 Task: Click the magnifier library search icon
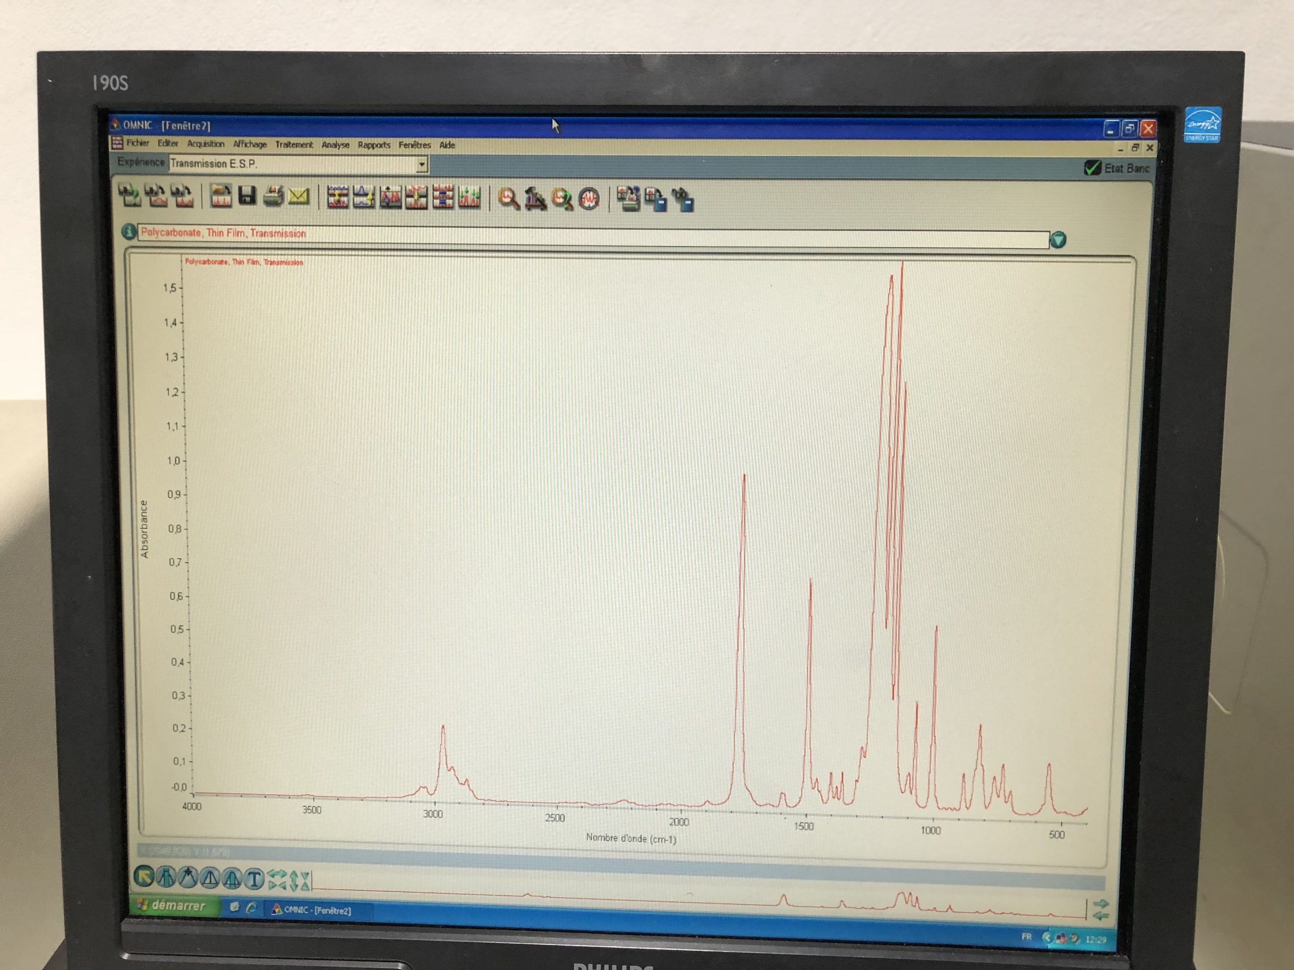point(509,199)
